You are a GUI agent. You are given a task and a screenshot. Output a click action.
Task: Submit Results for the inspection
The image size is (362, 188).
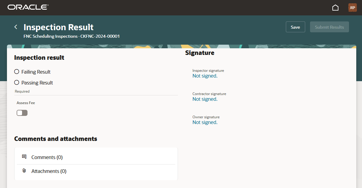(329, 27)
